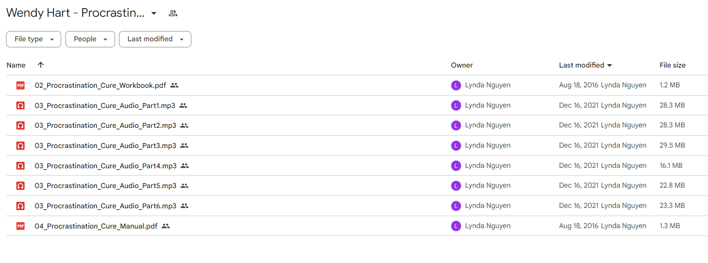This screenshot has height=263, width=708.
Task: Click the audio icon of Audio_Part1.mp3
Action: tap(20, 105)
